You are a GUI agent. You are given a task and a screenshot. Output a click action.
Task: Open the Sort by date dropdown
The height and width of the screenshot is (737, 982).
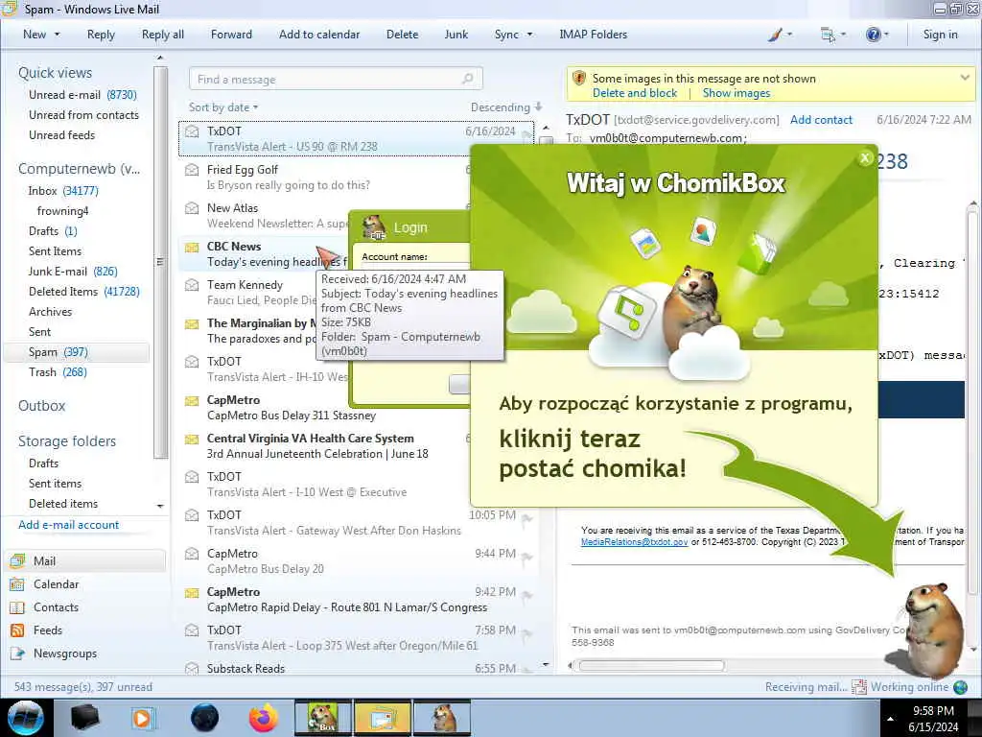tap(223, 107)
